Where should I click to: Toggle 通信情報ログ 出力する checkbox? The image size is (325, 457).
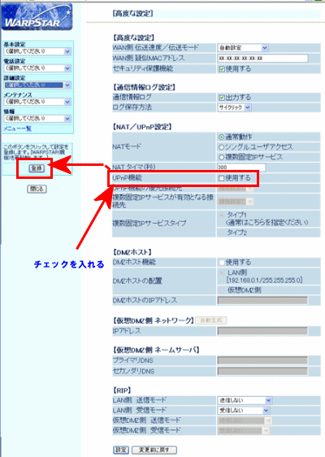click(x=222, y=98)
